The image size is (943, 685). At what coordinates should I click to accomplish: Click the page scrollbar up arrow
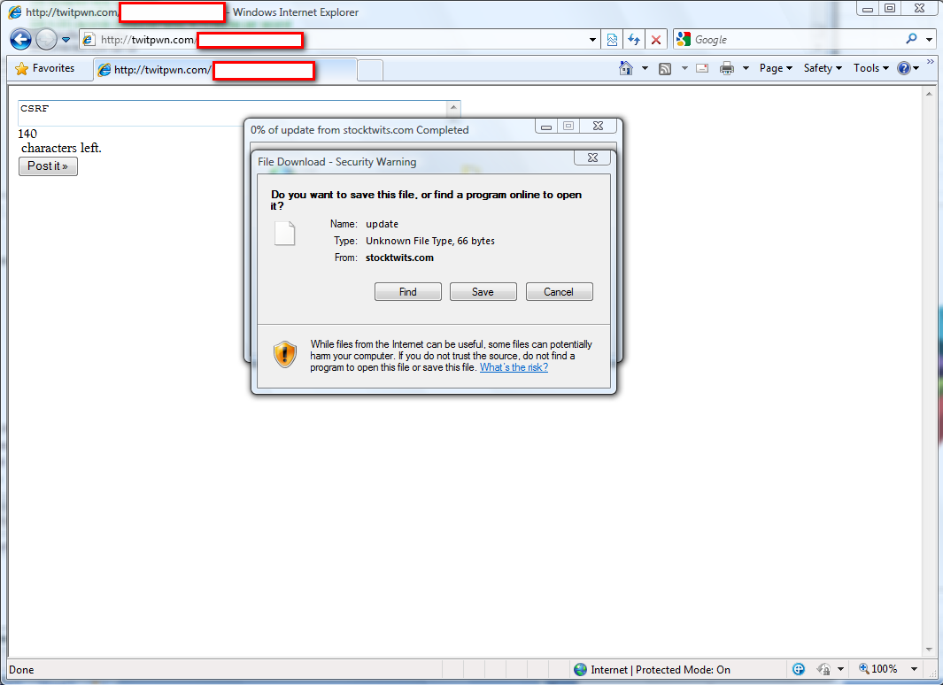[x=929, y=95]
